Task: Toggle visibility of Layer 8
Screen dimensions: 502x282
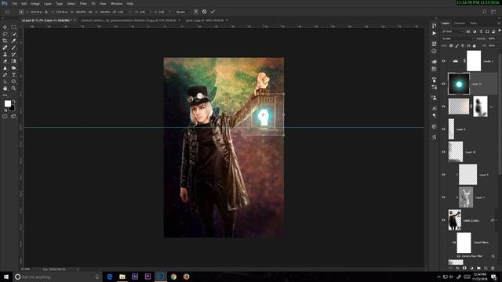Action: [x=444, y=175]
